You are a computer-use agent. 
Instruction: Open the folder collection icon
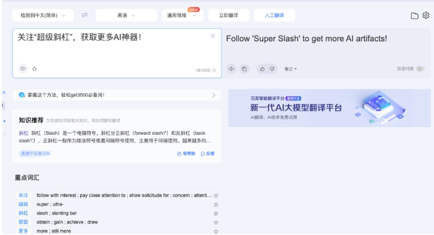pos(414,16)
